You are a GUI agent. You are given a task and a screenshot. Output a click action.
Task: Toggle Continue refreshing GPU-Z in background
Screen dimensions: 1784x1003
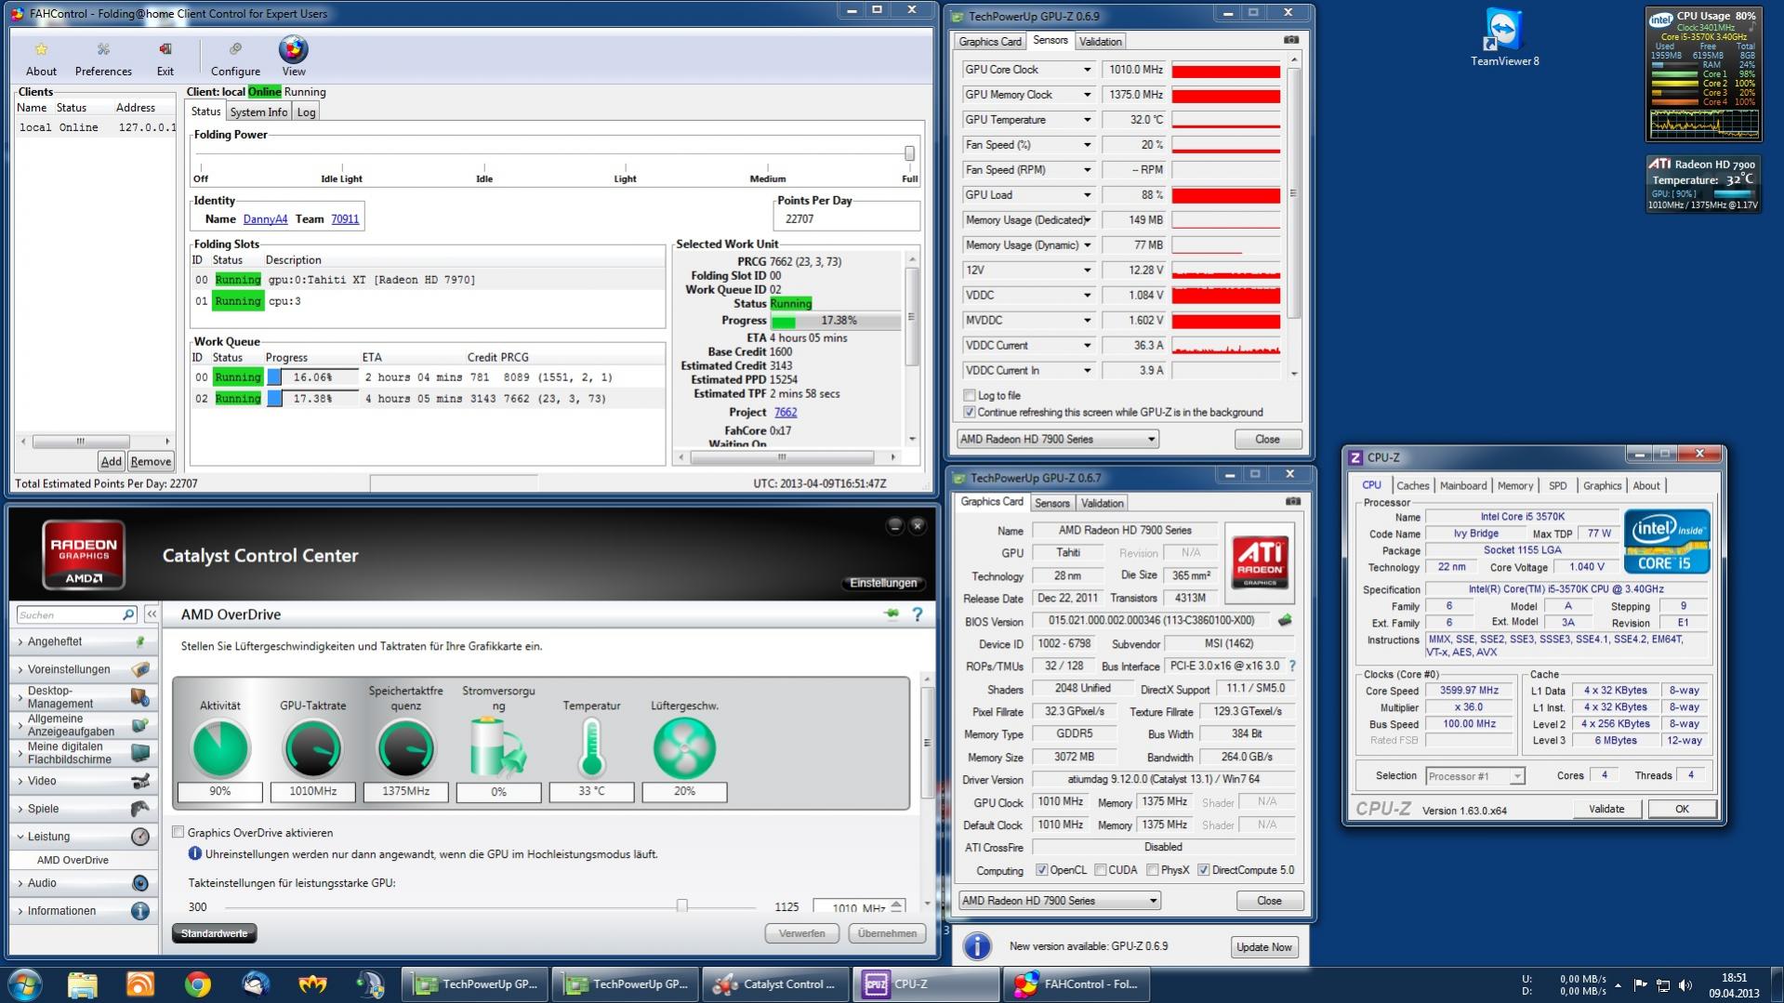pyautogui.click(x=970, y=412)
